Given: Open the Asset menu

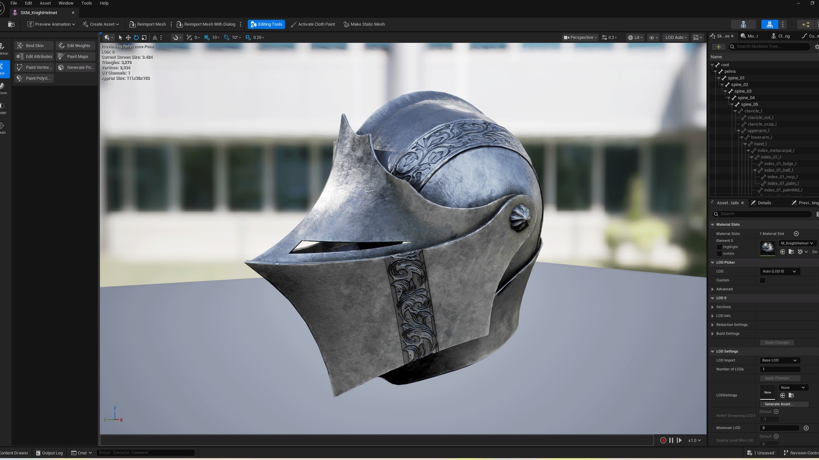Looking at the screenshot, I should coord(45,3).
